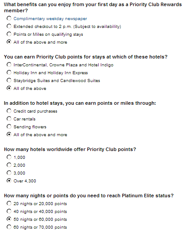Select Complimentary weekday newspaper radio option
This screenshot has height=230, width=185.
pos(9,18)
